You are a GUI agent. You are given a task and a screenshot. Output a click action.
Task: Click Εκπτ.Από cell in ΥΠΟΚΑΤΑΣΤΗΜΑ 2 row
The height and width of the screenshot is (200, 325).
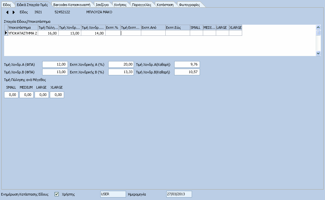(153, 33)
